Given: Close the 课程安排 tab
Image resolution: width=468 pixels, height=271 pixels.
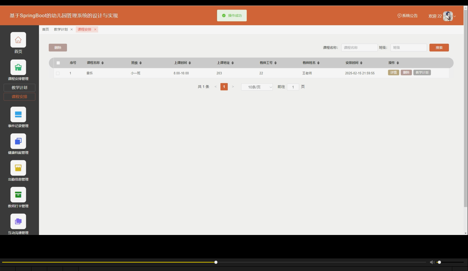Looking at the screenshot, I should 95,30.
